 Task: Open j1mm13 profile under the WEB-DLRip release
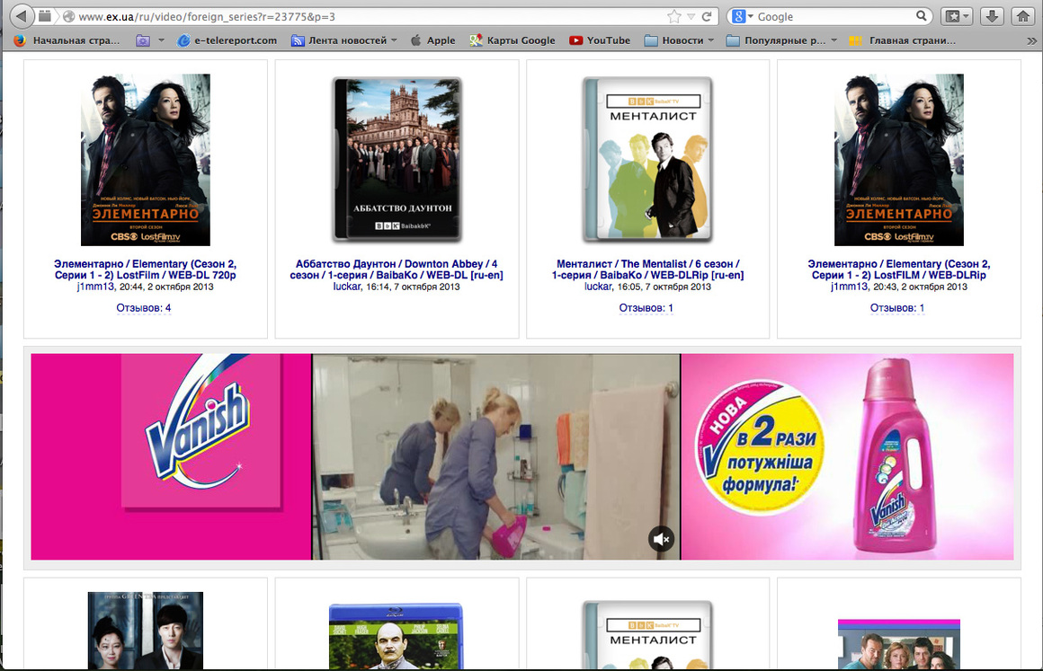point(849,287)
